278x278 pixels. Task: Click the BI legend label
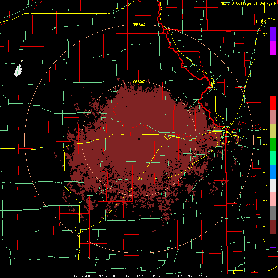(x=265, y=227)
